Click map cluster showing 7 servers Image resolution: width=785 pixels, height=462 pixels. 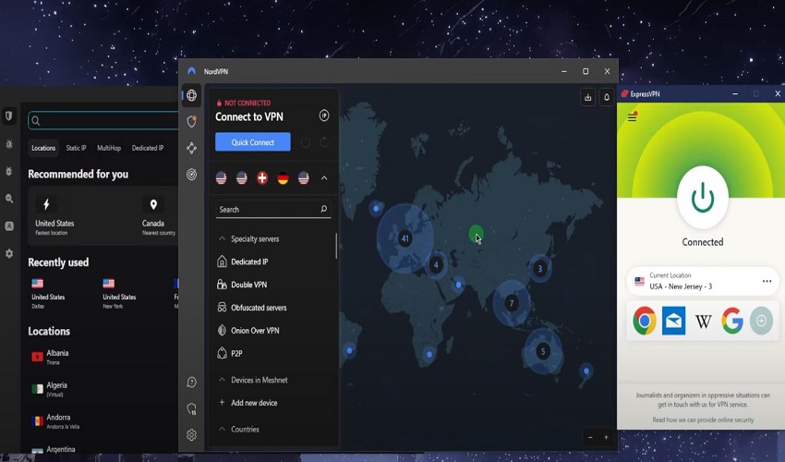(x=511, y=303)
